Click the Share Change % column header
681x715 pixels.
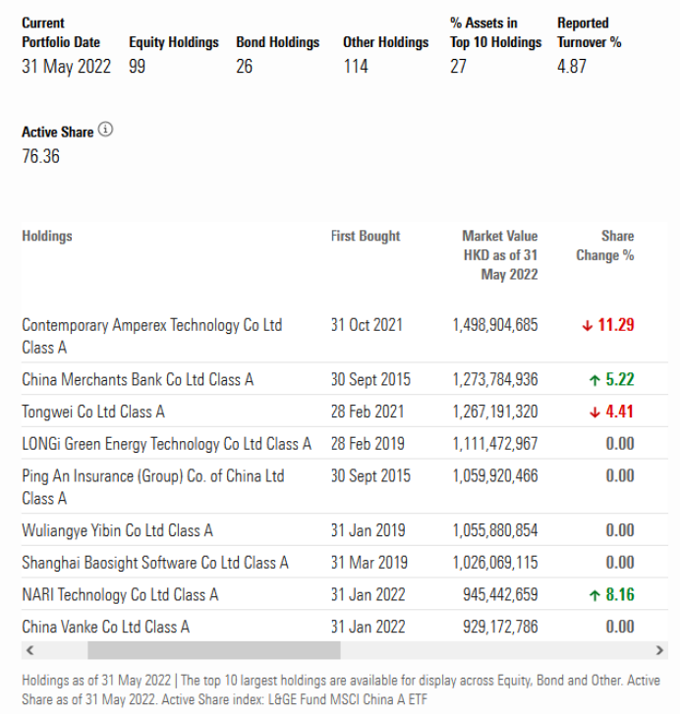click(606, 246)
